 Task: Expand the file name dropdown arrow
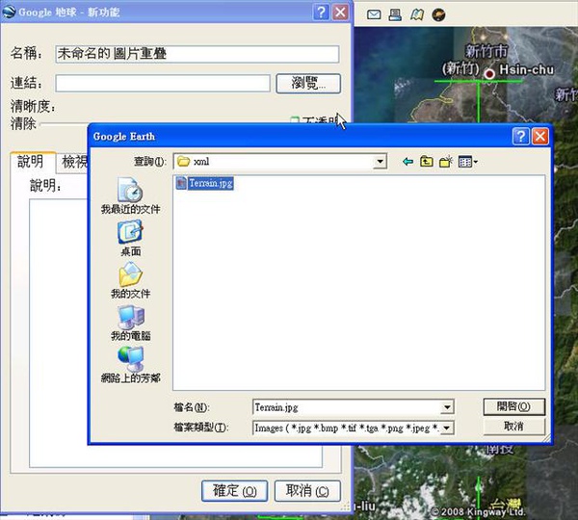click(x=447, y=407)
